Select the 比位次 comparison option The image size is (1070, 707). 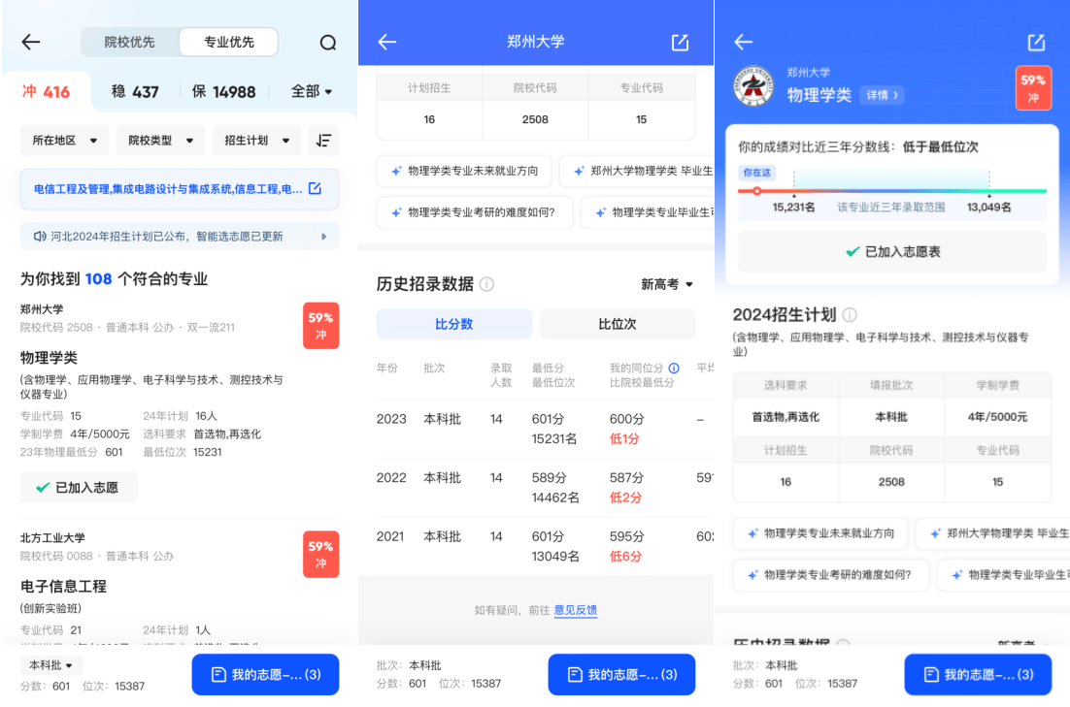pos(617,324)
